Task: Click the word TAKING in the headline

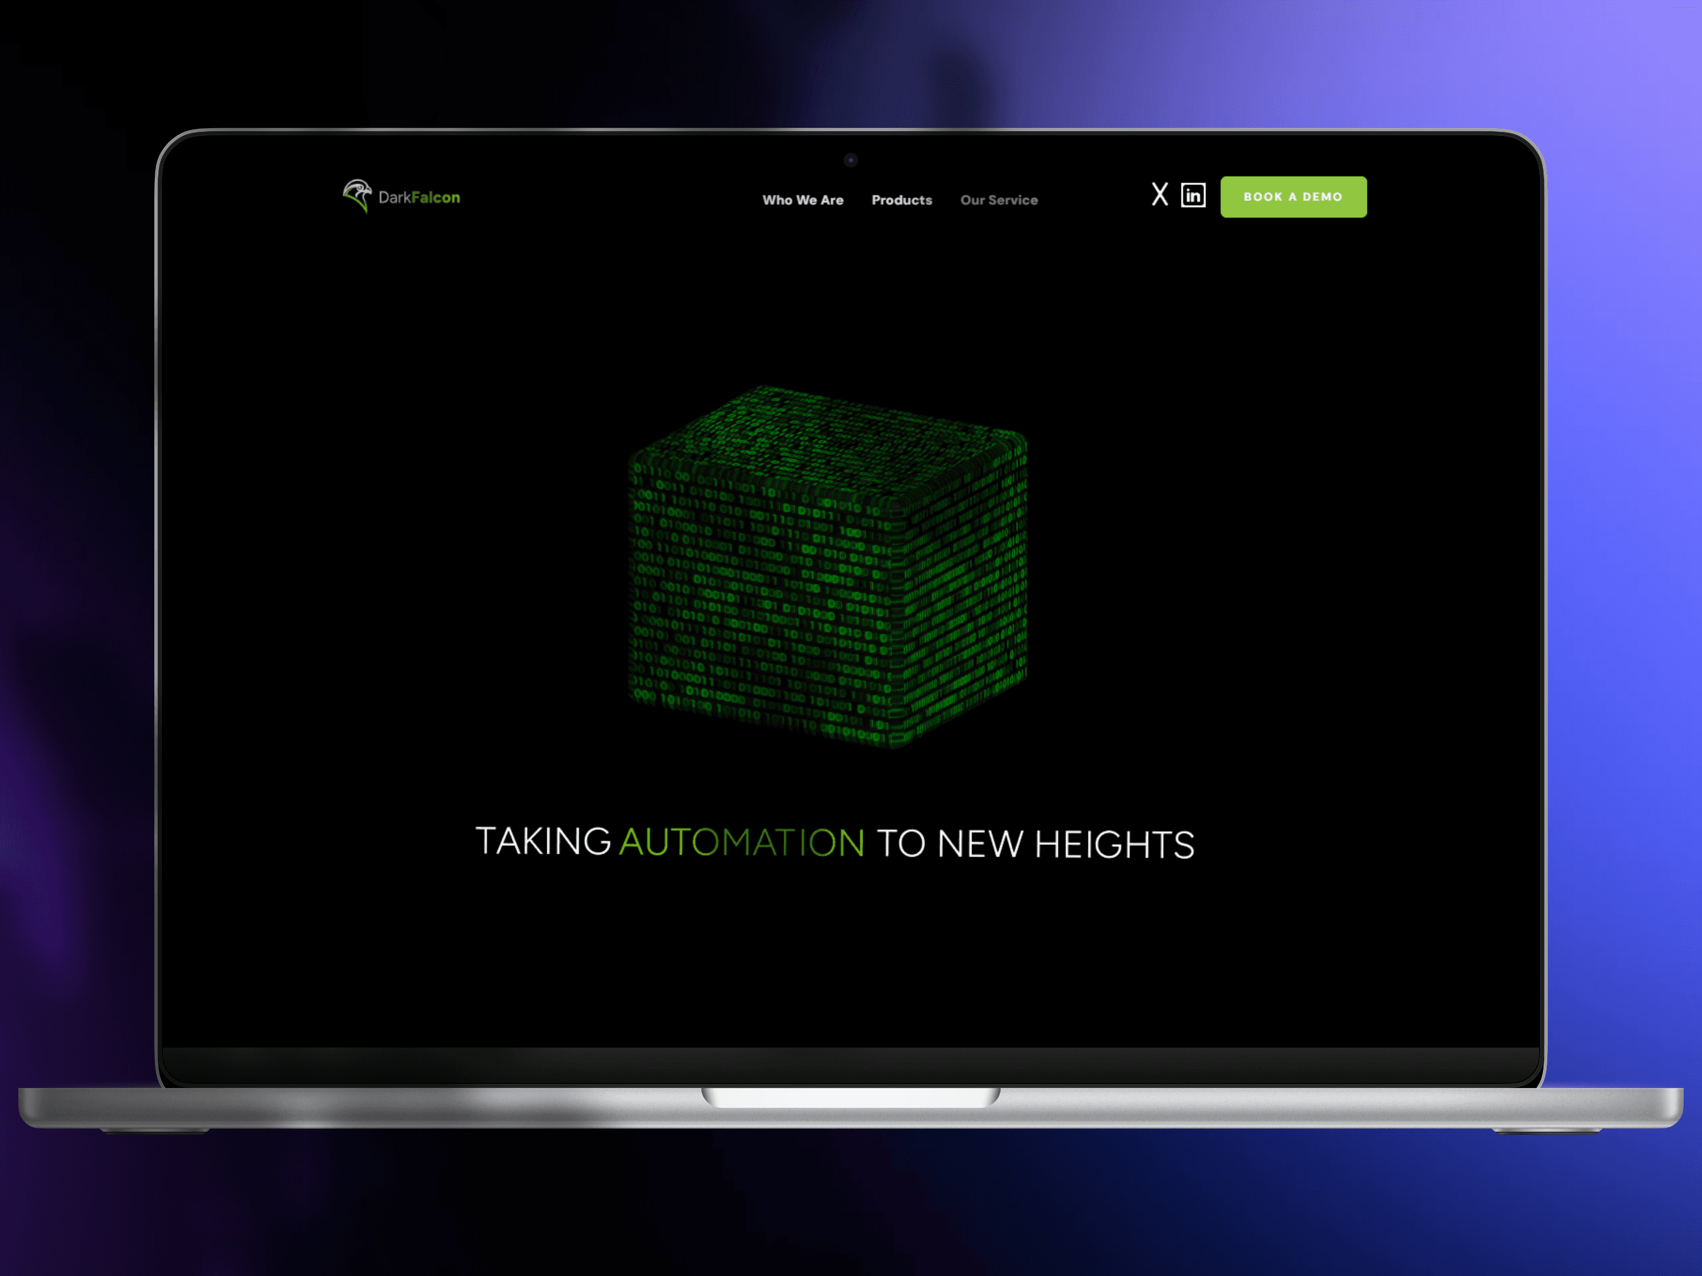Action: (543, 841)
